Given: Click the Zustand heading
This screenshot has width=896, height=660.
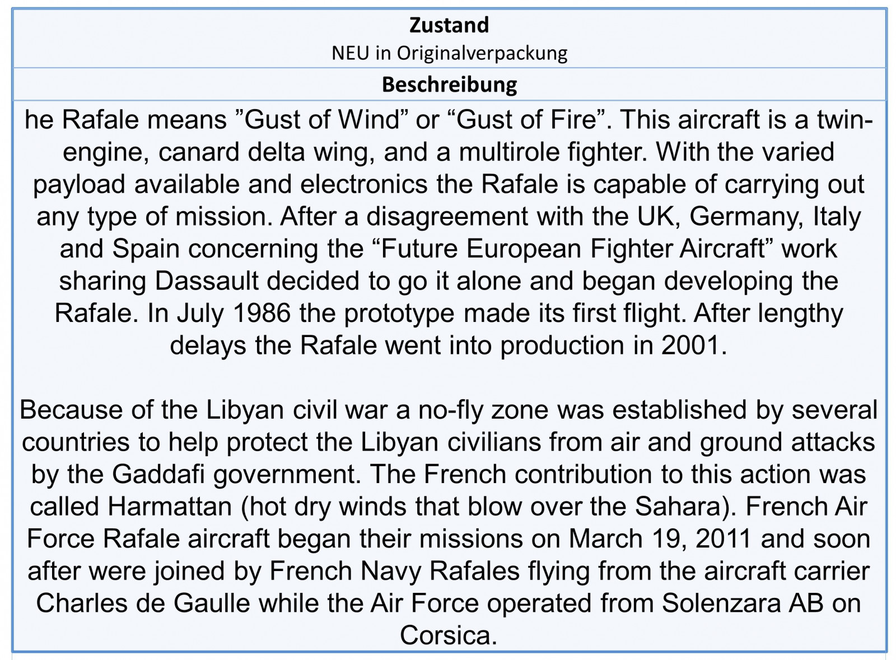Looking at the screenshot, I should (449, 25).
